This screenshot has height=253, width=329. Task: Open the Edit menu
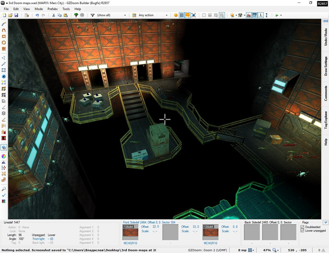[16, 9]
